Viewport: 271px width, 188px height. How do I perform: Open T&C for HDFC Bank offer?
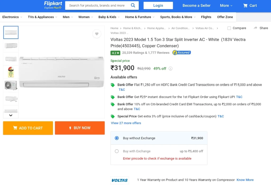tap(122, 90)
